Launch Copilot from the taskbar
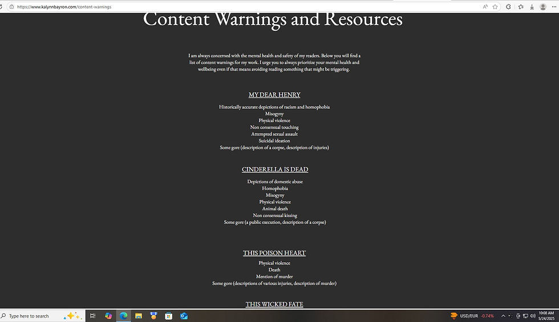This screenshot has width=559, height=322. (108, 316)
